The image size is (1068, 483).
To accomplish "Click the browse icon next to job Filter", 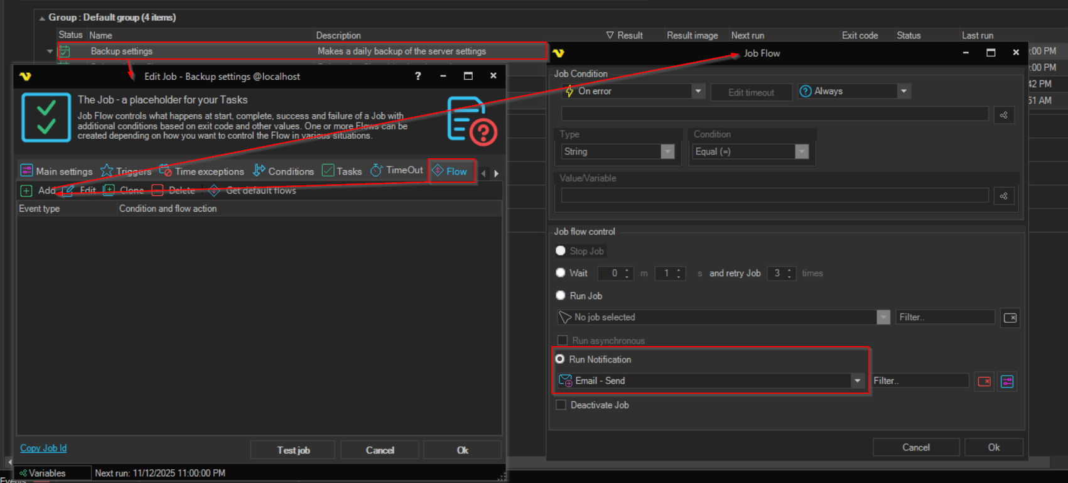I will (x=1010, y=318).
